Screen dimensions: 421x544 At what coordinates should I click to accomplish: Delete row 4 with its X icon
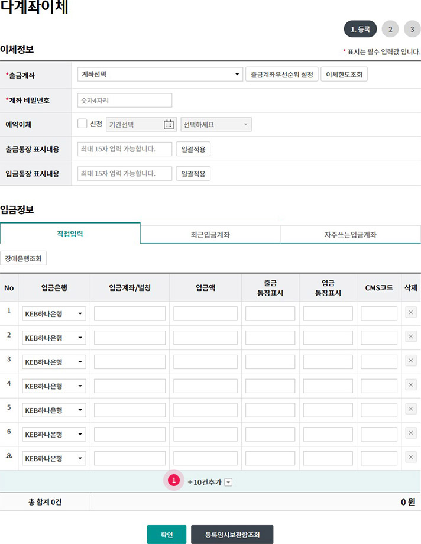click(411, 385)
